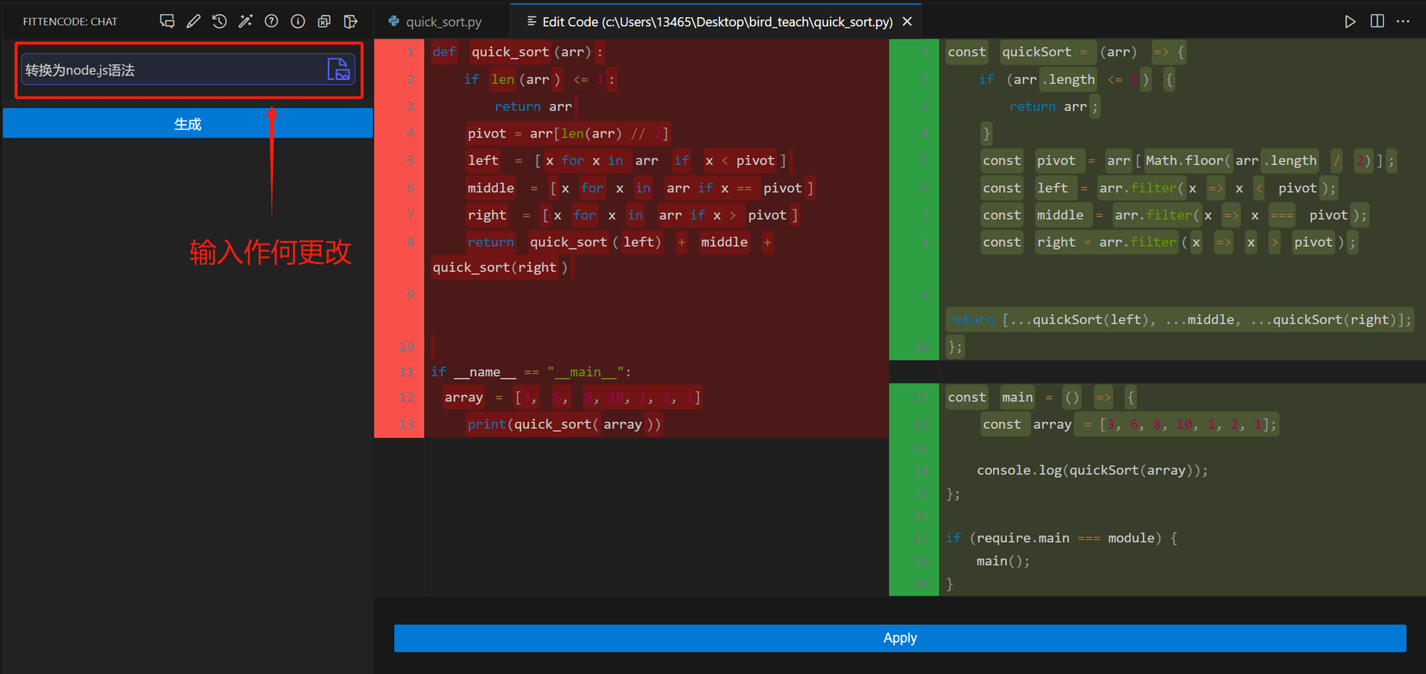Click the log out door icon

(350, 21)
